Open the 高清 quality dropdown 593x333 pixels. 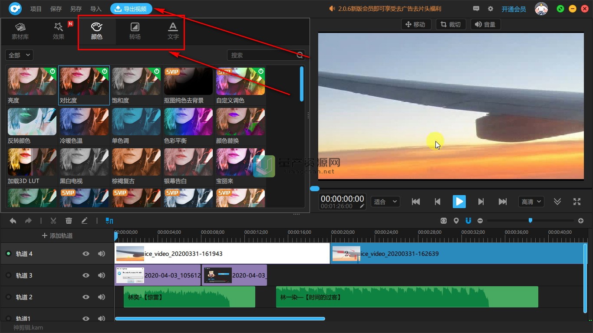click(531, 202)
